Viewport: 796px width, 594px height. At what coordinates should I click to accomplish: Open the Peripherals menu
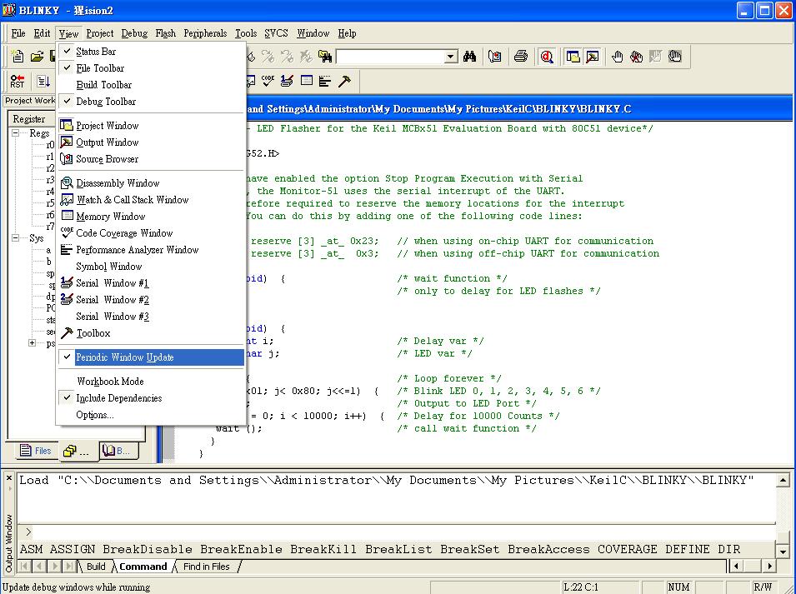click(205, 33)
